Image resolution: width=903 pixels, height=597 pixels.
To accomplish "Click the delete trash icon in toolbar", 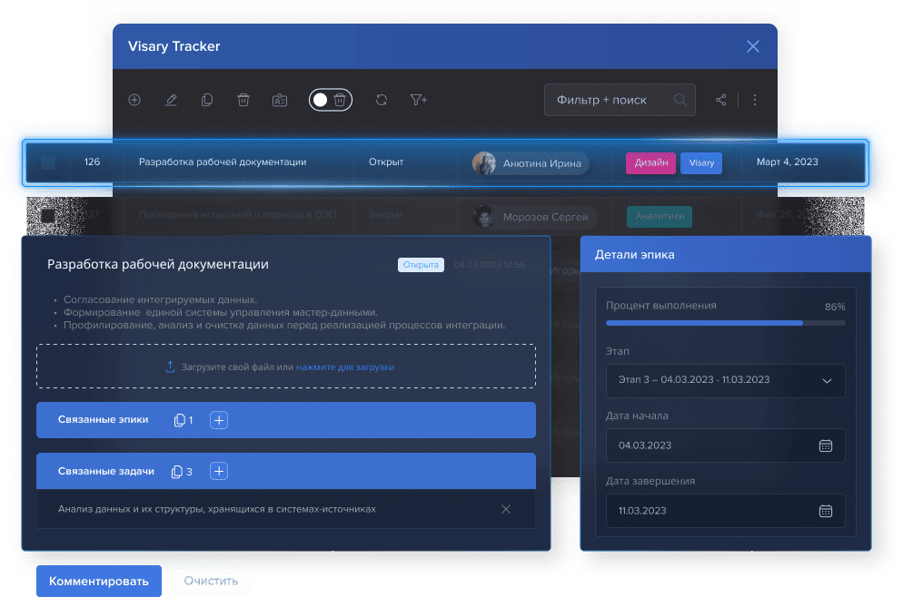I will 243,100.
